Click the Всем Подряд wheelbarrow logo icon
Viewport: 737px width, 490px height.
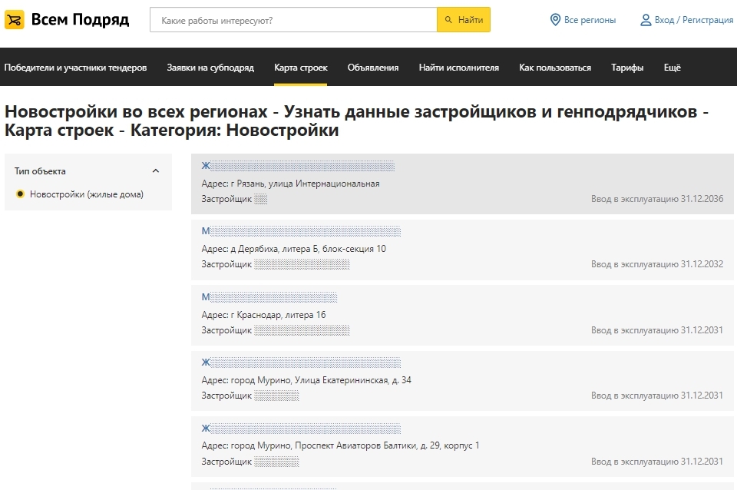[x=14, y=20]
